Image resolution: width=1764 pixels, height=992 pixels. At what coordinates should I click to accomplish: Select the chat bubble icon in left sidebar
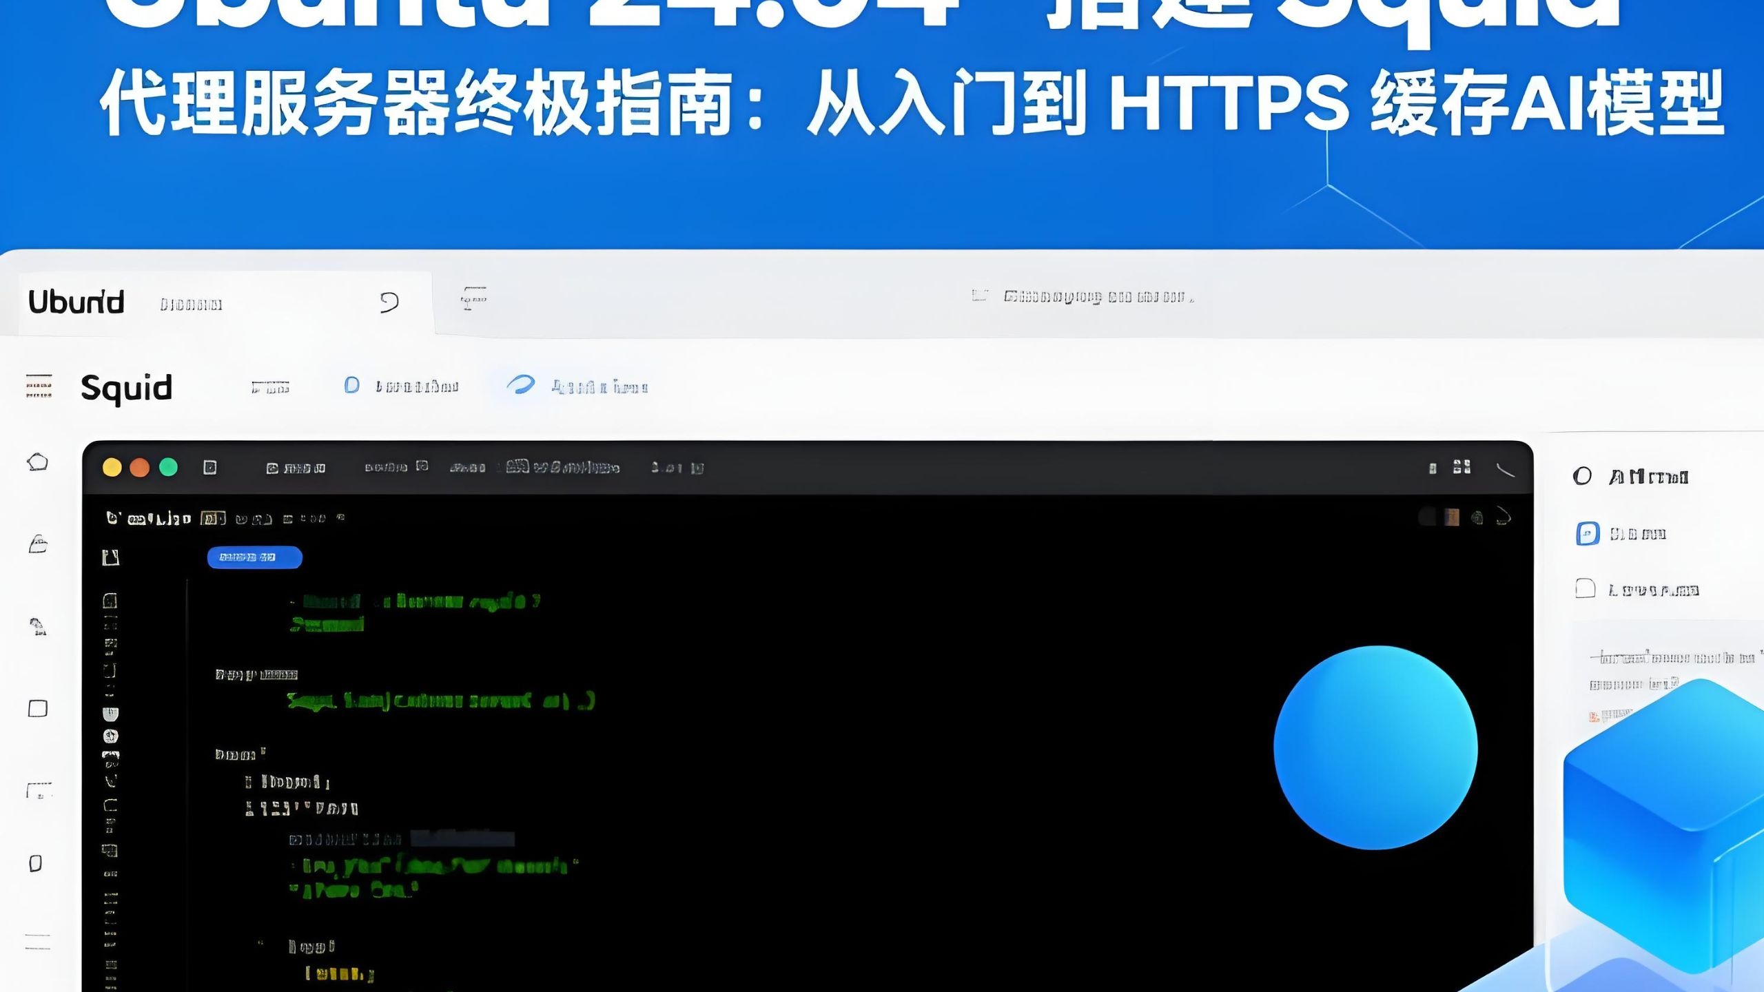click(x=38, y=463)
